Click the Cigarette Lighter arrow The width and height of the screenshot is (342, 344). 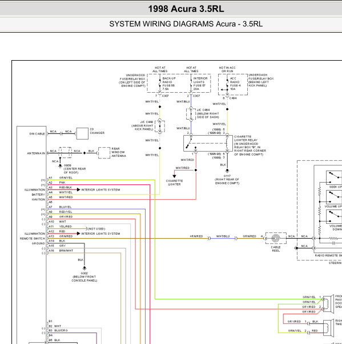[x=174, y=176]
